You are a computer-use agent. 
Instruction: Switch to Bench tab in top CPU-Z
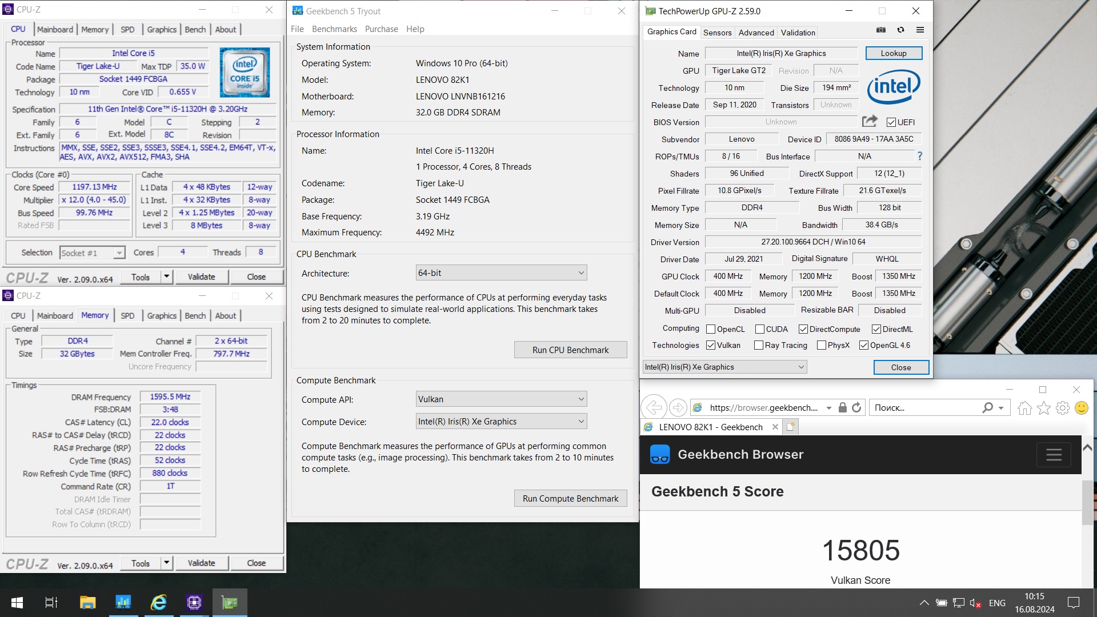tap(195, 29)
